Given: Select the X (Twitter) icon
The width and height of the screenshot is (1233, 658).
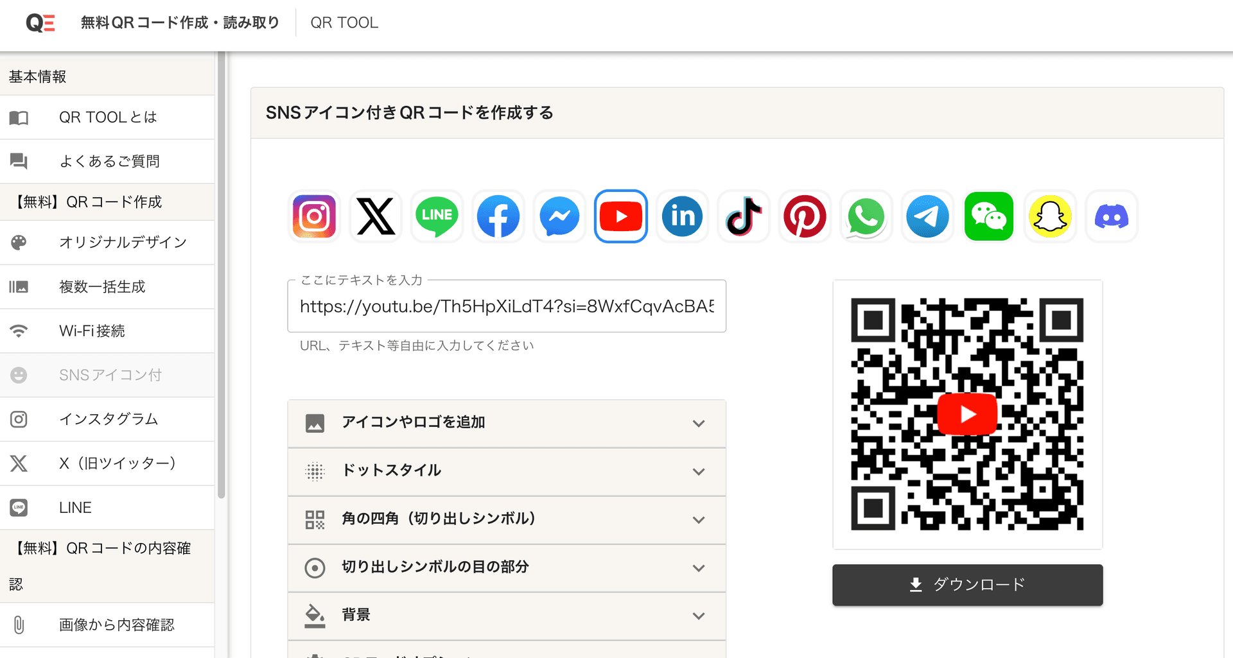Looking at the screenshot, I should click(375, 216).
